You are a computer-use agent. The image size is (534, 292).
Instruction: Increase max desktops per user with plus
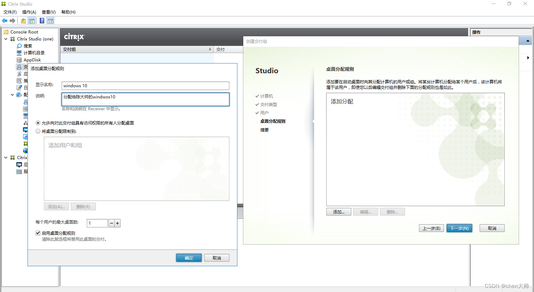pyautogui.click(x=118, y=223)
